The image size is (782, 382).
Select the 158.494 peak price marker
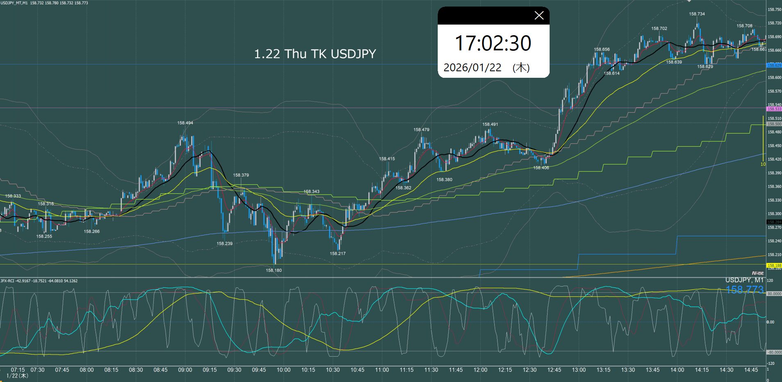tap(185, 123)
